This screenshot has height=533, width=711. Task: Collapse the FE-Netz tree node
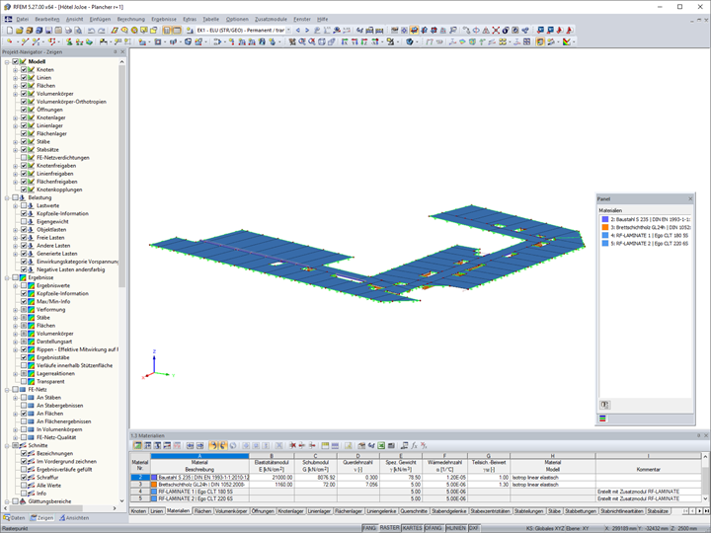click(x=7, y=389)
